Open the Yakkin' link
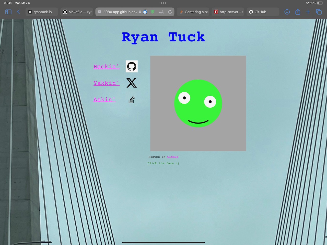327x245 pixels. pyautogui.click(x=106, y=83)
